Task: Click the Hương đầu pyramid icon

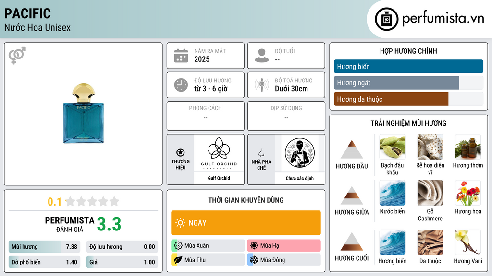Action: coord(352,149)
